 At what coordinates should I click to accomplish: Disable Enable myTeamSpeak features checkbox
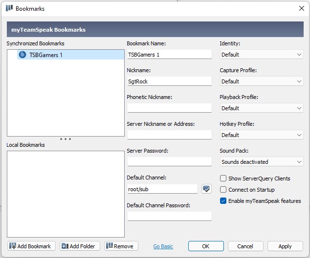(x=223, y=201)
